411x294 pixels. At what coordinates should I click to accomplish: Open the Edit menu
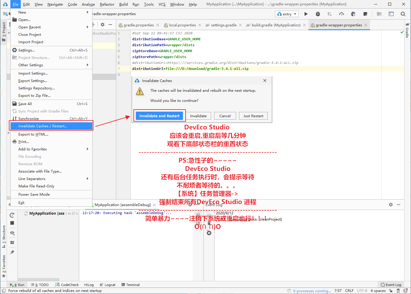click(x=26, y=4)
